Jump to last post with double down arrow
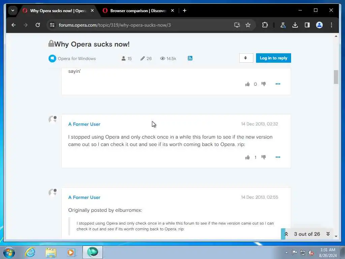 328,234
